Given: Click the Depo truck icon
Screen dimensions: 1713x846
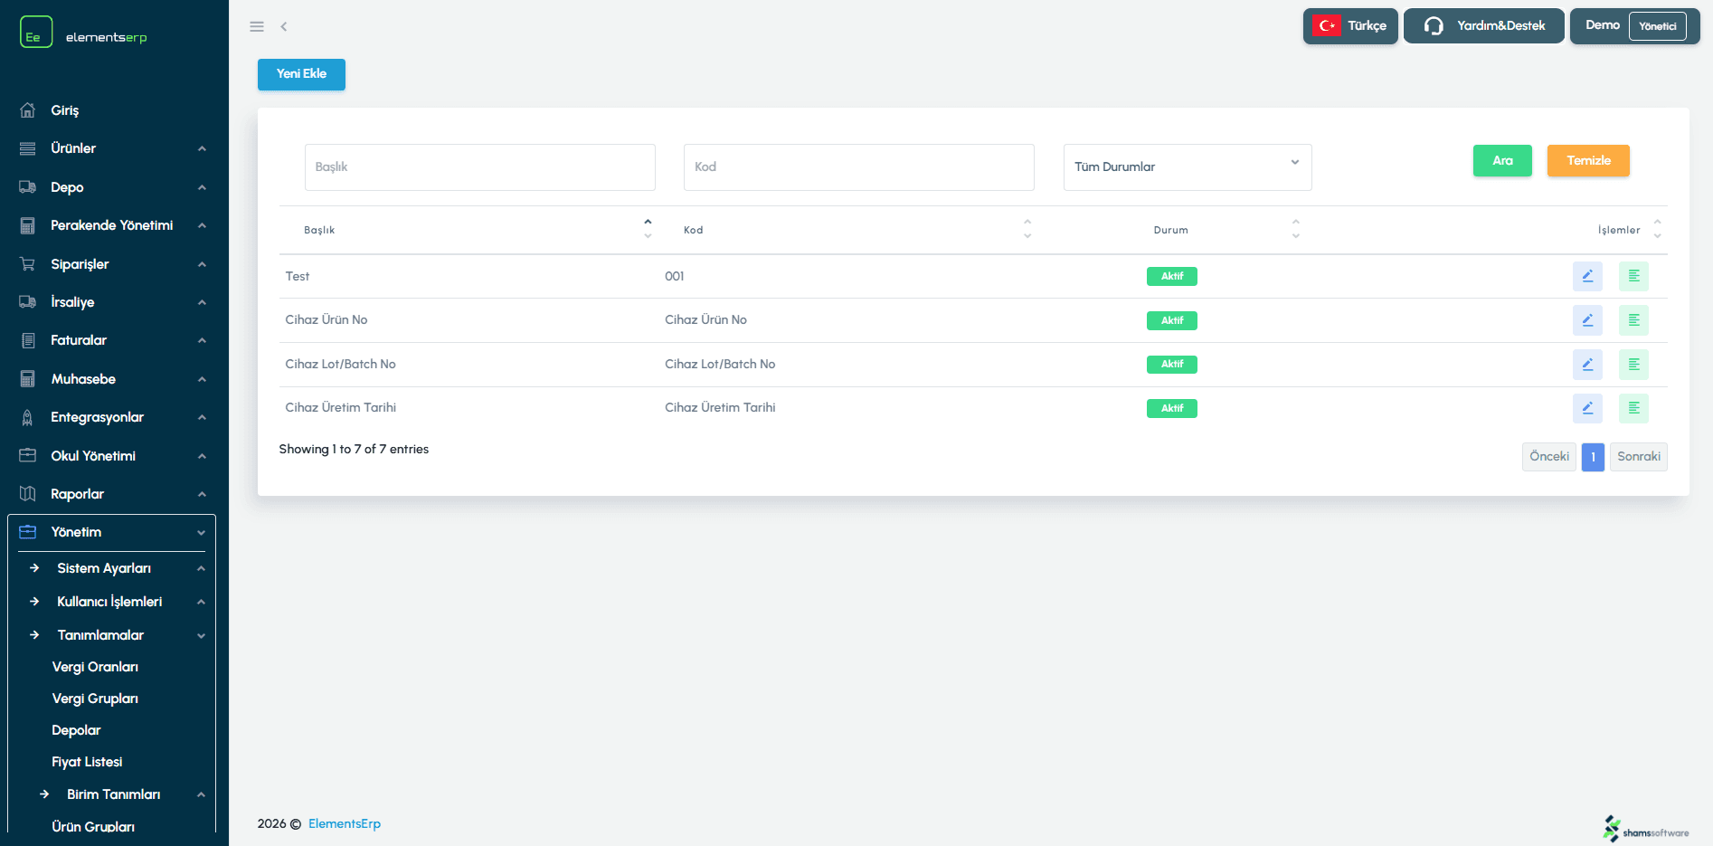Looking at the screenshot, I should (x=28, y=187).
